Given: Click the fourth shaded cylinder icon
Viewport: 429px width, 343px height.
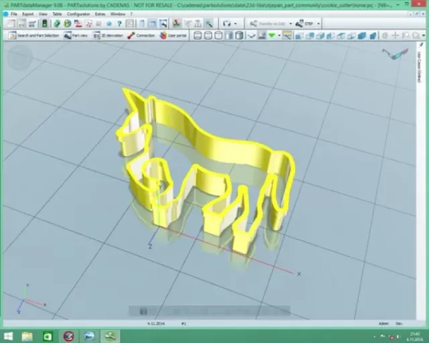Looking at the screenshot, I should (229, 36).
